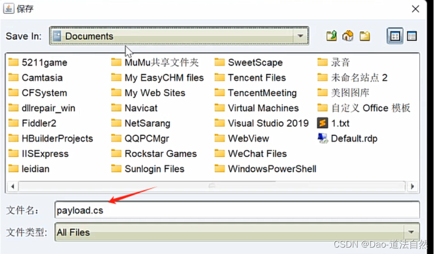Click the 自定义 Office 模板 folder name
Image resolution: width=436 pixels, height=254 pixels.
tap(371, 108)
